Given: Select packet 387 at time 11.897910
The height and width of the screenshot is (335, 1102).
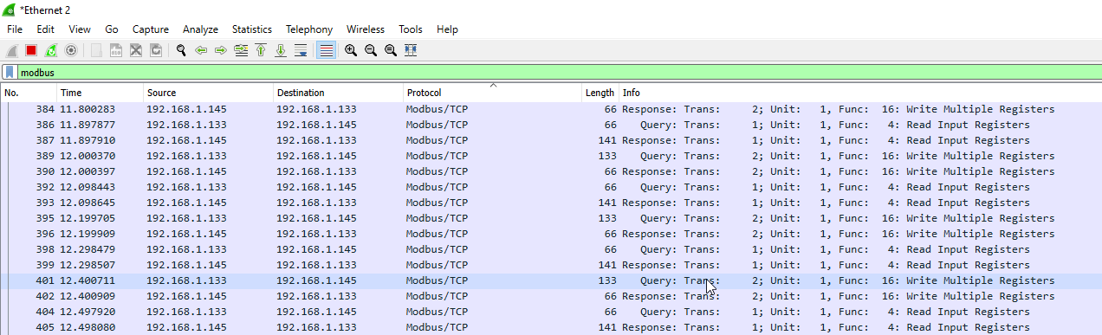Looking at the screenshot, I should 551,140.
